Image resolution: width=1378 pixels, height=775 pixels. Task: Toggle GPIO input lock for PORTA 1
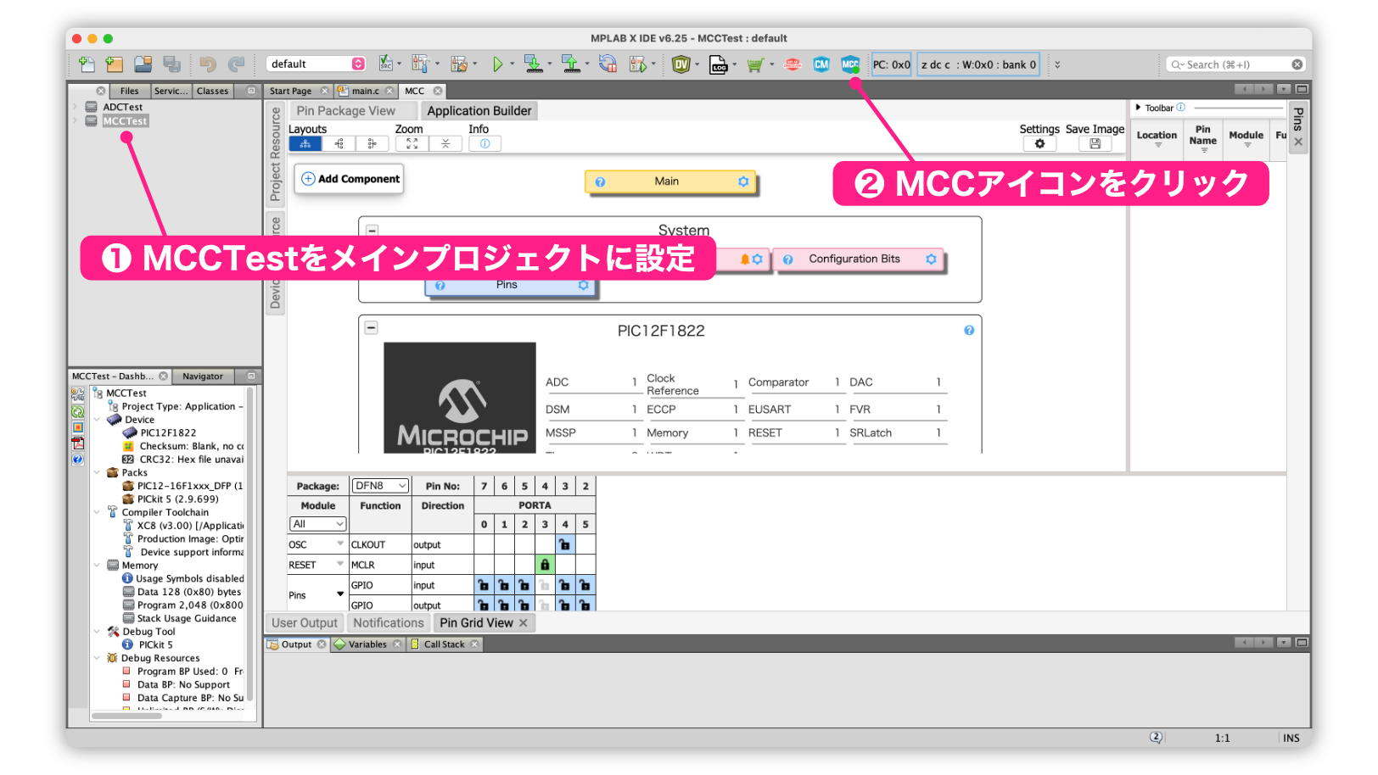click(504, 585)
